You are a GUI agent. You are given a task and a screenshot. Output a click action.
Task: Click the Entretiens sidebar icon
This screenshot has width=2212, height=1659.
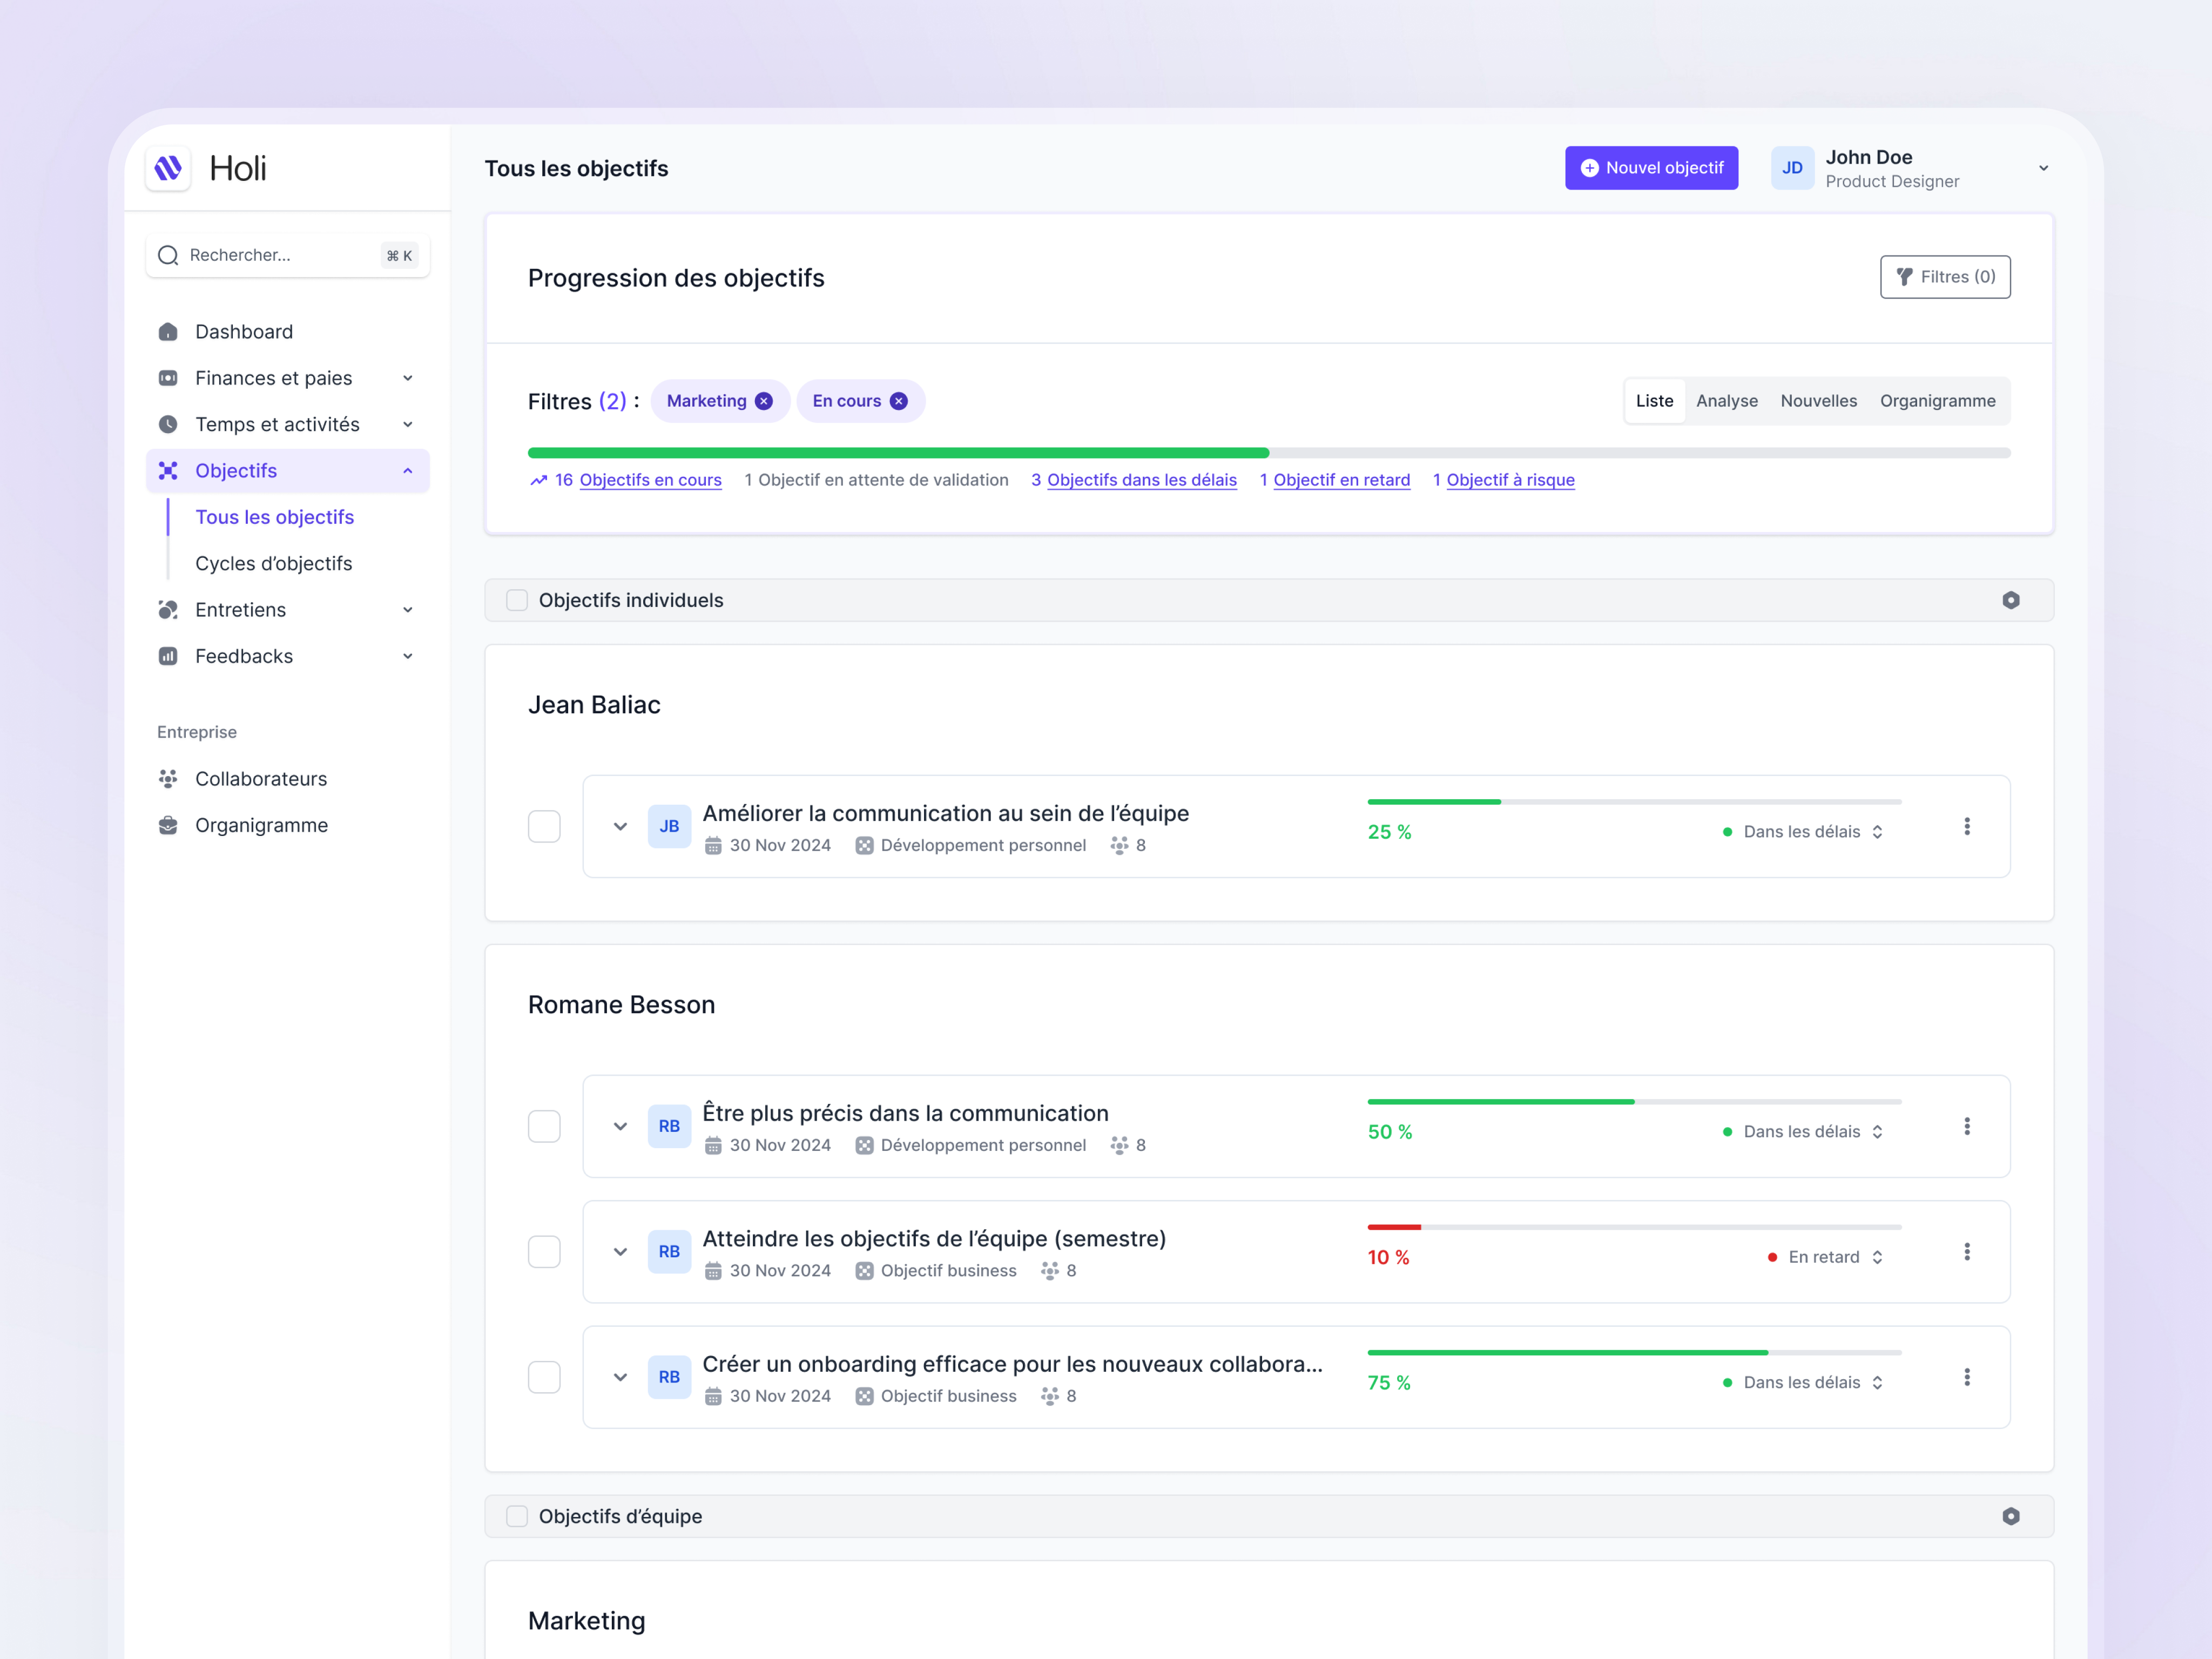tap(168, 610)
